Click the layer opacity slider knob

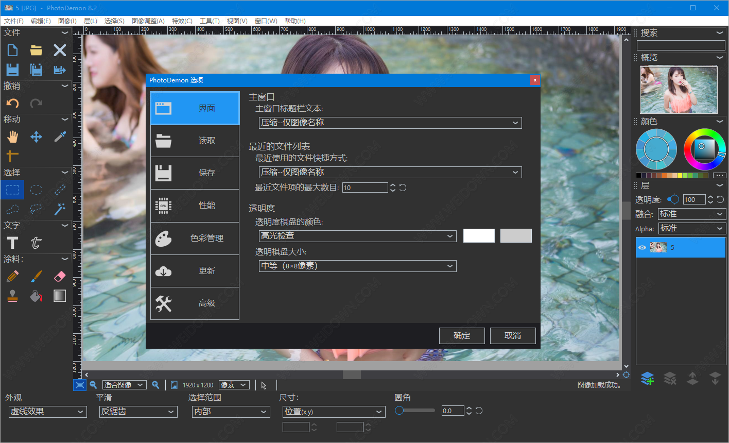tap(674, 199)
